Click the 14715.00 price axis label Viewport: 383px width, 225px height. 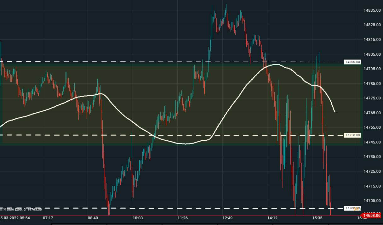point(372,186)
